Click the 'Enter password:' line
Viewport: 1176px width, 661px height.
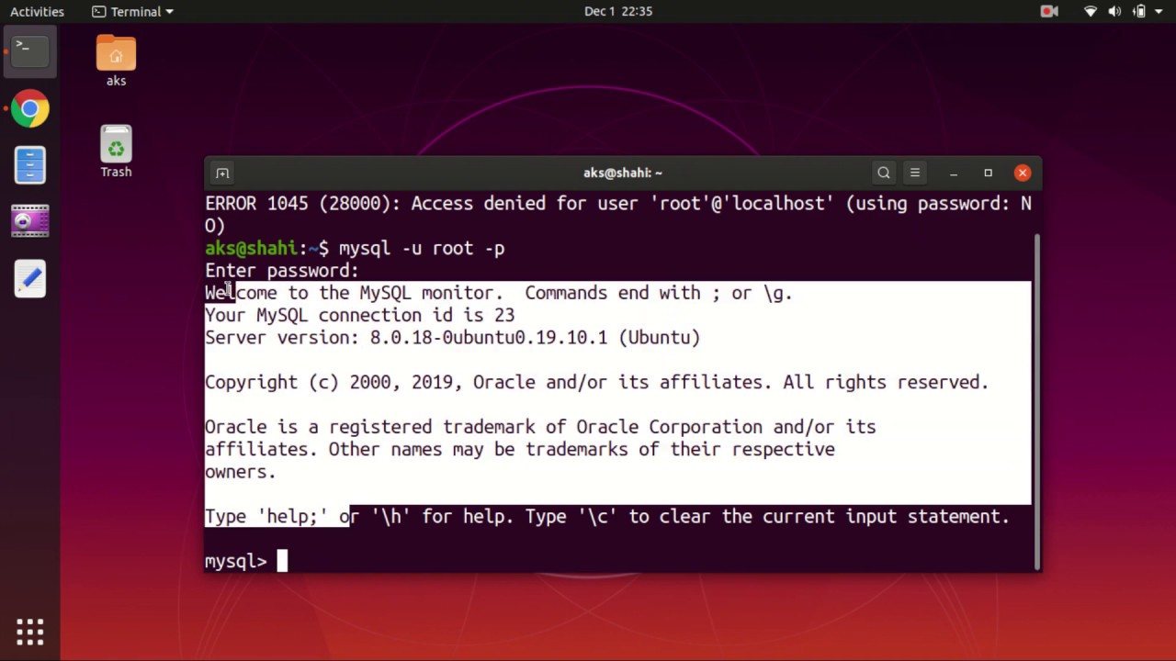pos(281,271)
